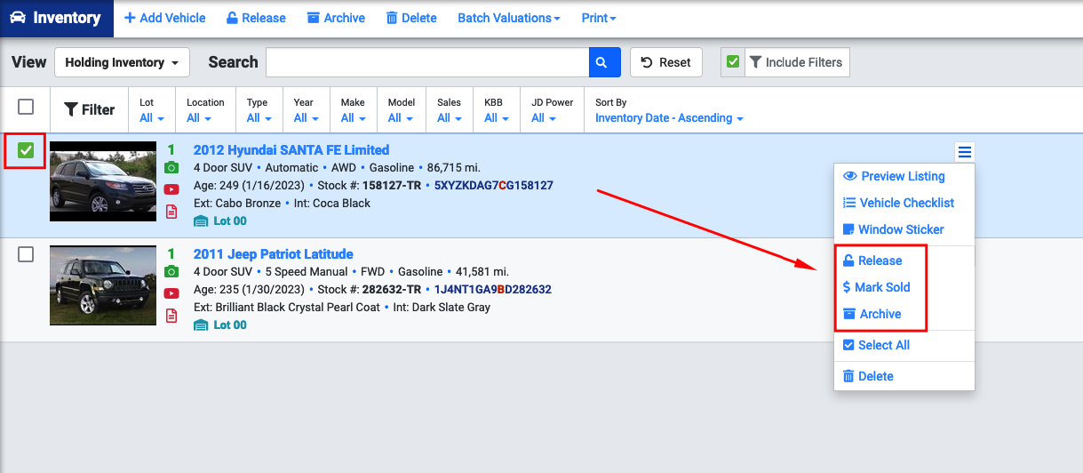
Task: Click red video icon for Hyundai Santa Fe
Action: 171,189
